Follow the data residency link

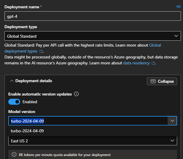pyautogui.click(x=136, y=63)
